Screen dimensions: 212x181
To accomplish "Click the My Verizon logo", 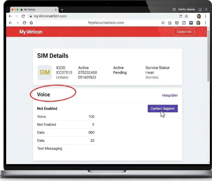I will (31, 32).
